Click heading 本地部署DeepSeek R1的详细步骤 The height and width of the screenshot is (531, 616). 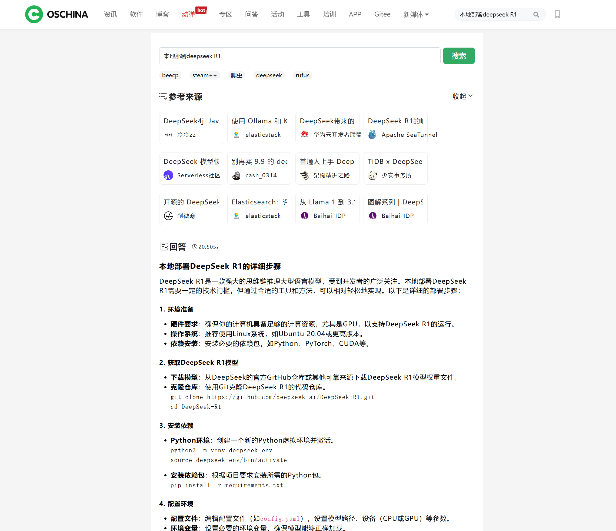pos(220,266)
